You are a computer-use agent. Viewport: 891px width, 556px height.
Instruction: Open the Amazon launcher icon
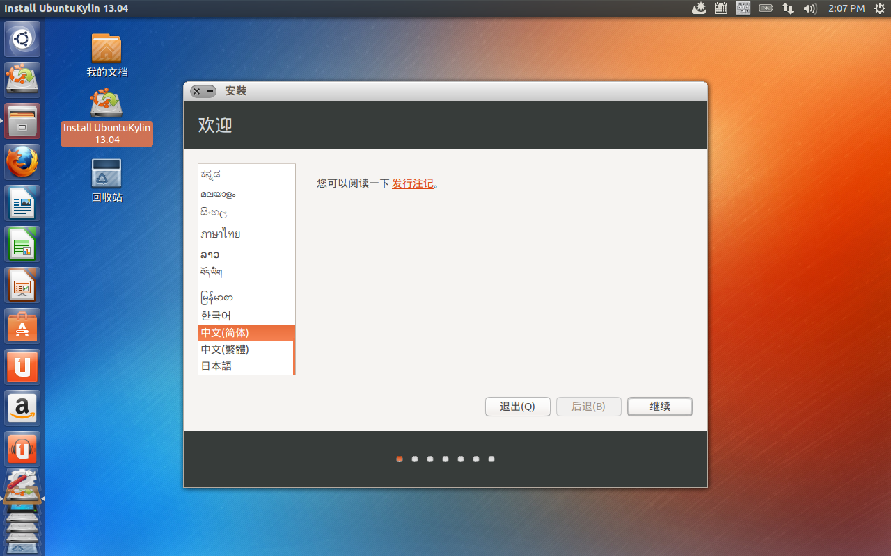[22, 408]
